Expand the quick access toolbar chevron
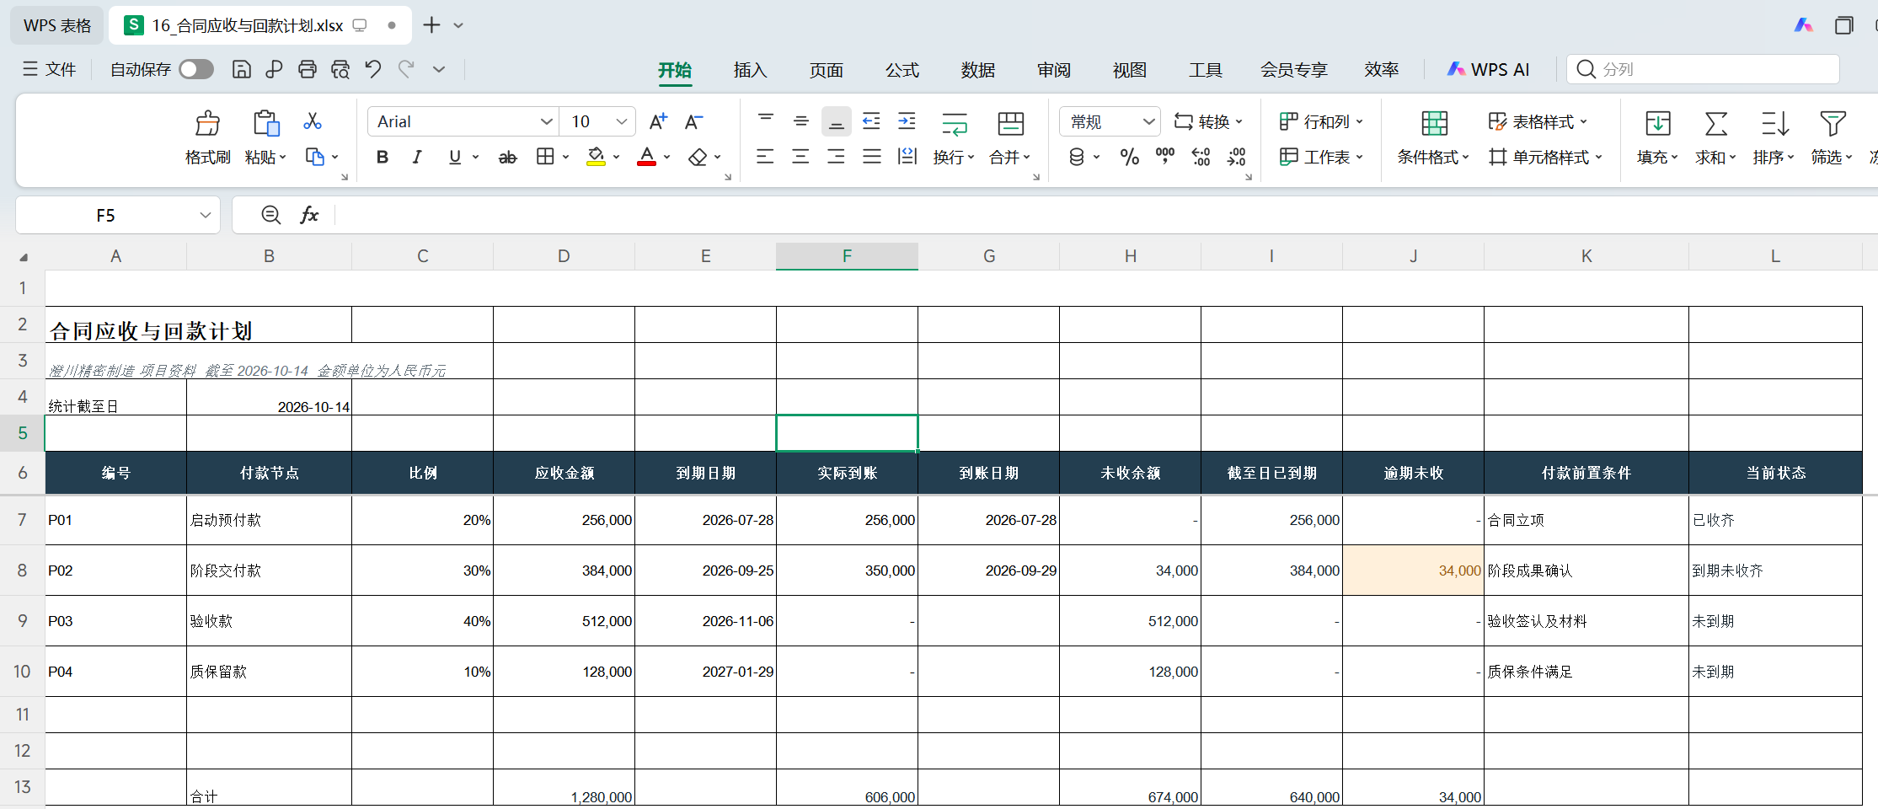The image size is (1878, 809). pyautogui.click(x=439, y=69)
